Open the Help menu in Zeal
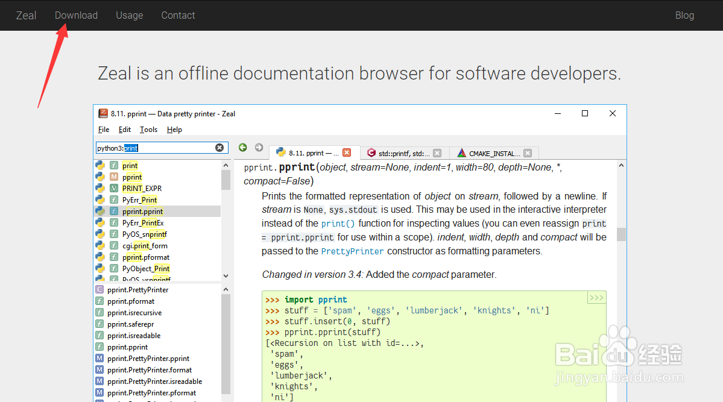Screen dimensions: 723x402 point(174,130)
